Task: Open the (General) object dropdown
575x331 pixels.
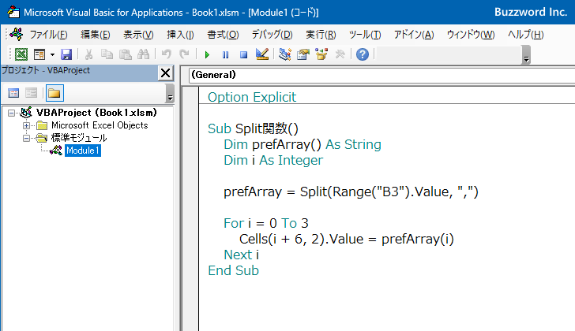Action: click(381, 75)
